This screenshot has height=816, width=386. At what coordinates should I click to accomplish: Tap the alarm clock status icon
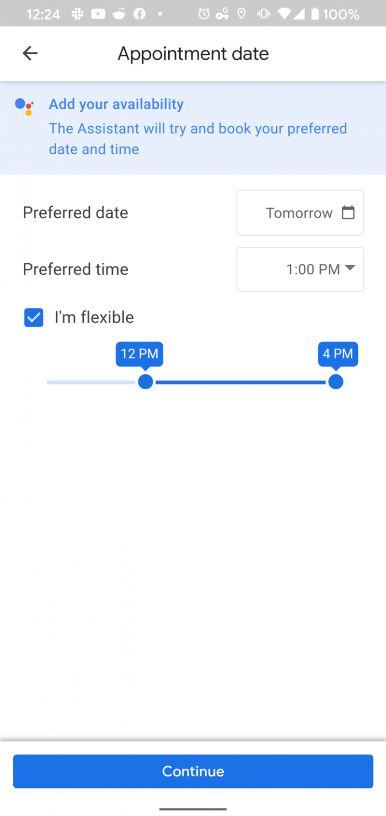[204, 14]
